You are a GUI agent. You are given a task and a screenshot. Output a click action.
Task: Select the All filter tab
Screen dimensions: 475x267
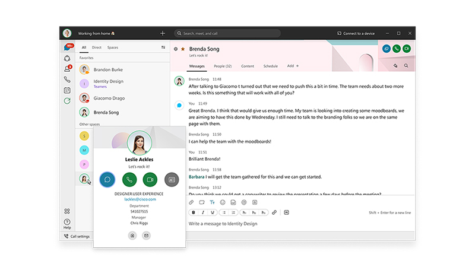pyautogui.click(x=84, y=47)
